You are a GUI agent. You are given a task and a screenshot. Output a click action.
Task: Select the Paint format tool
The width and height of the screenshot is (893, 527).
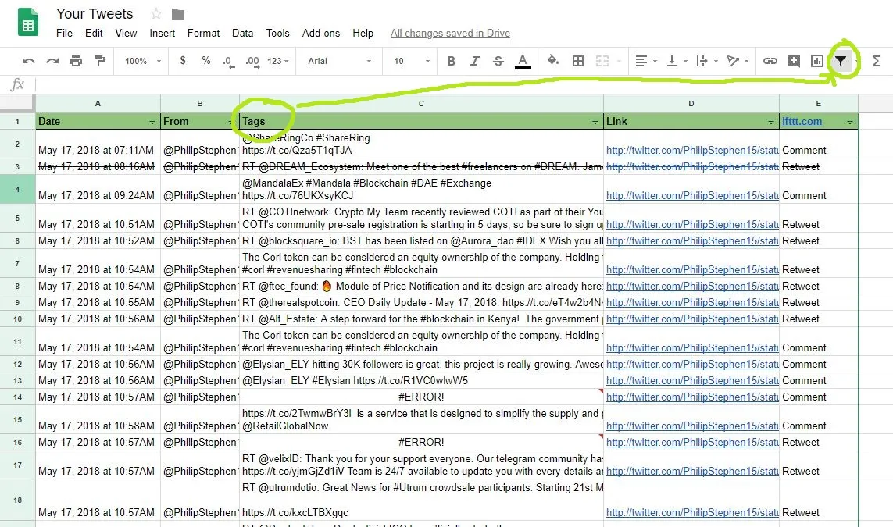(x=99, y=60)
